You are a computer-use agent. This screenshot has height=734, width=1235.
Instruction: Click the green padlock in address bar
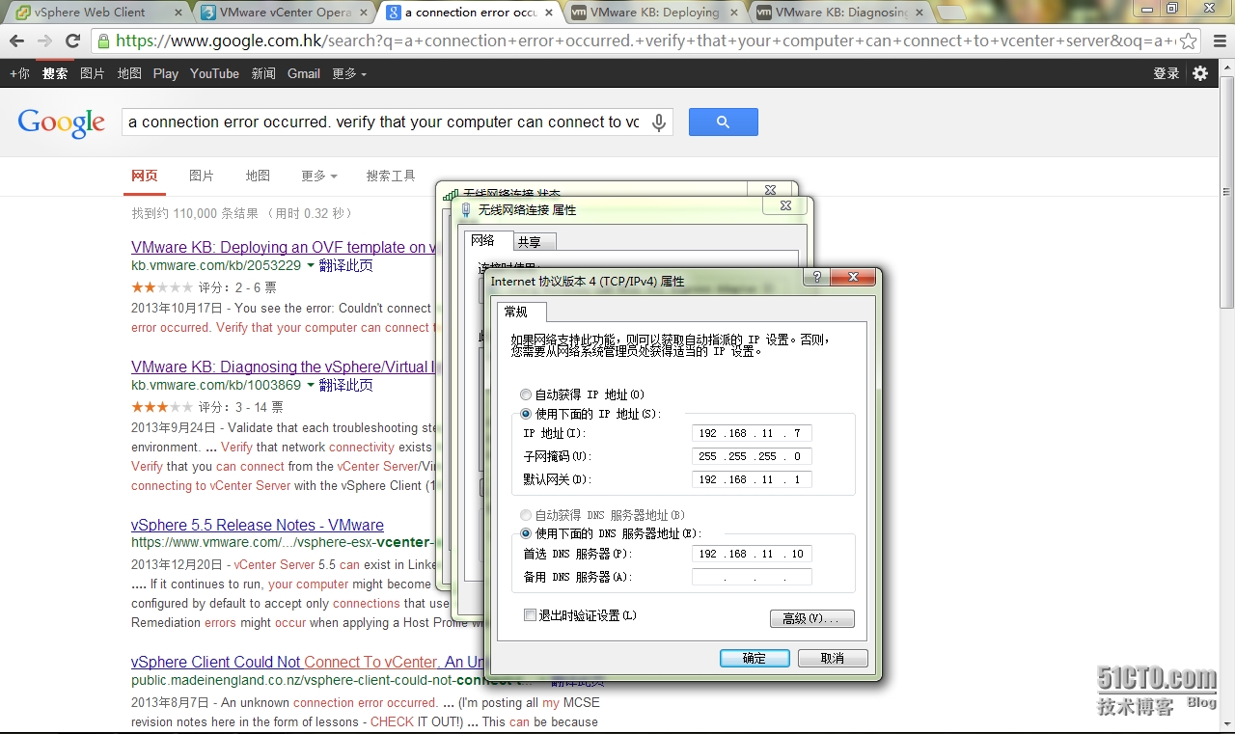pos(103,41)
